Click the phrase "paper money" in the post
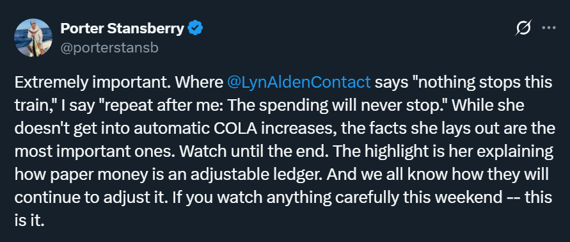570x242 pixels. (x=91, y=175)
